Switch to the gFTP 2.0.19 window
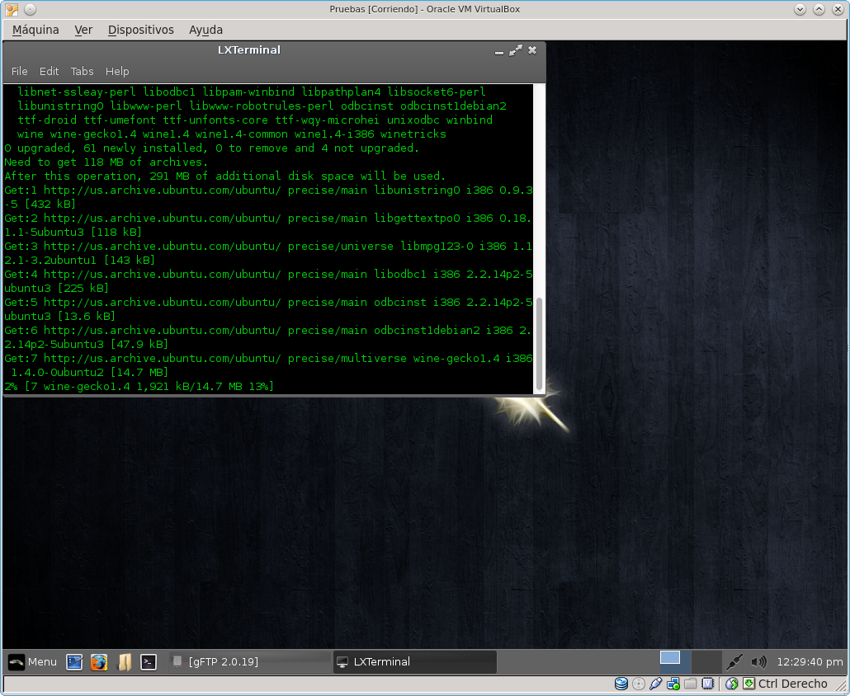The width and height of the screenshot is (850, 696). pyautogui.click(x=248, y=661)
